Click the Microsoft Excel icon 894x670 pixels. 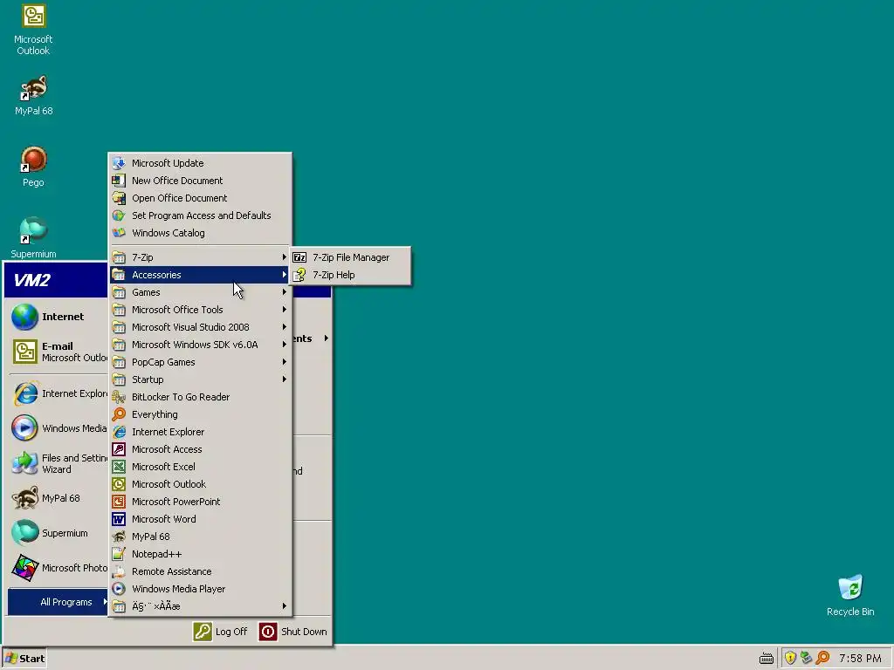tap(119, 467)
